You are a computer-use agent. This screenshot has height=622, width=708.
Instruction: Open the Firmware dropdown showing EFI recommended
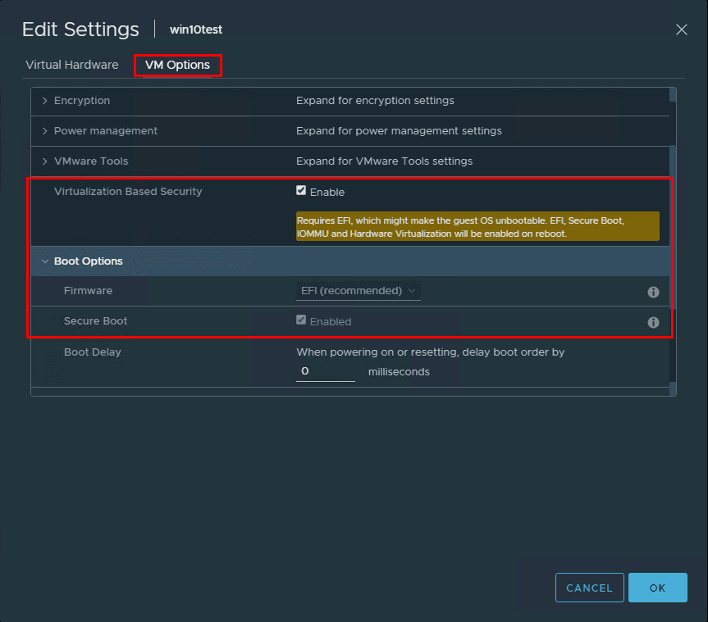[359, 291]
